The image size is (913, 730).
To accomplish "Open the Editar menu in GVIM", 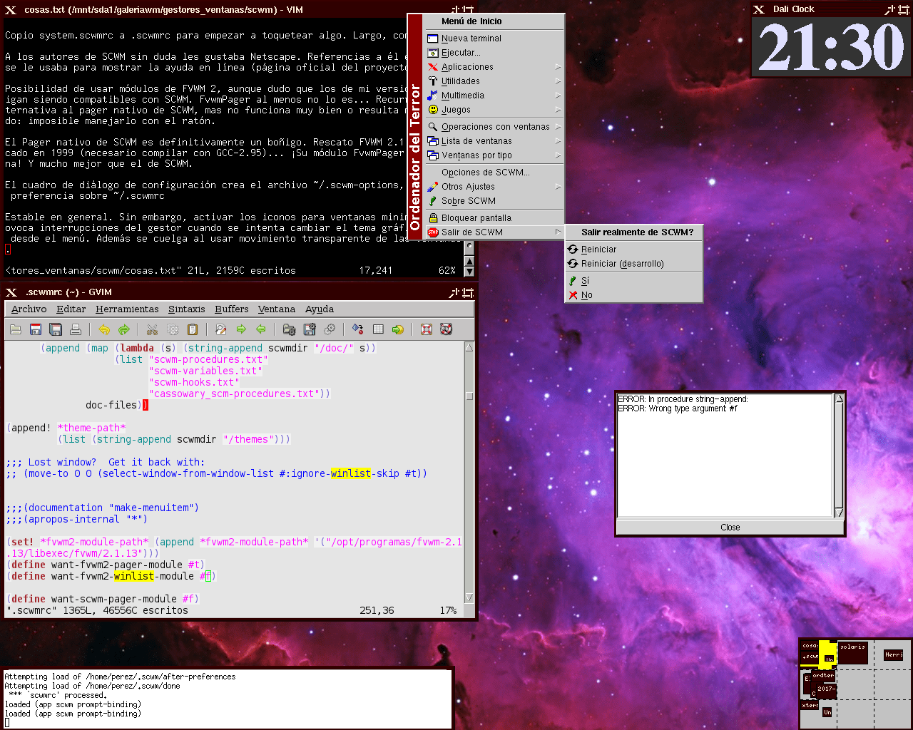I will tap(71, 309).
